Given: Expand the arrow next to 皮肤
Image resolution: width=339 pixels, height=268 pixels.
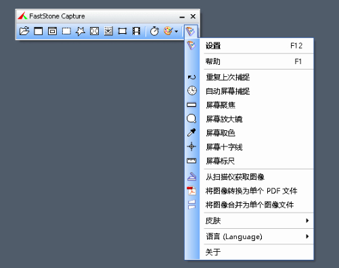Looking at the screenshot, I should coord(307,221).
